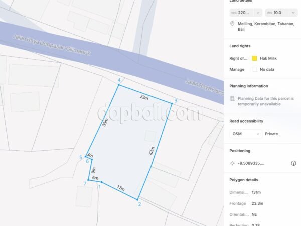Screen dimensions: 301x226
Task: Click the 42m edge label on polygon
Action: tap(152, 151)
